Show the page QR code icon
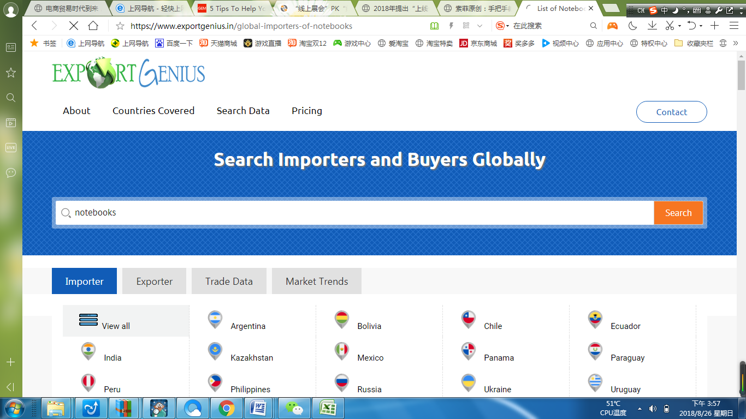The height and width of the screenshot is (419, 746). click(x=466, y=26)
